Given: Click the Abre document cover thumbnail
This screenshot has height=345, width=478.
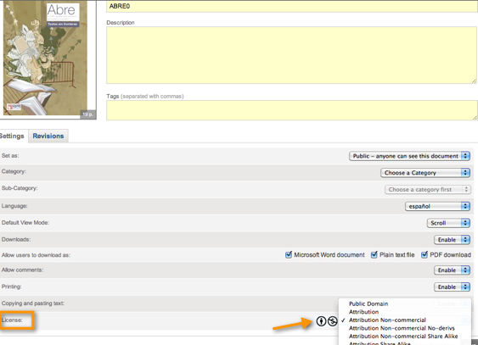Looking at the screenshot, I should [48, 59].
